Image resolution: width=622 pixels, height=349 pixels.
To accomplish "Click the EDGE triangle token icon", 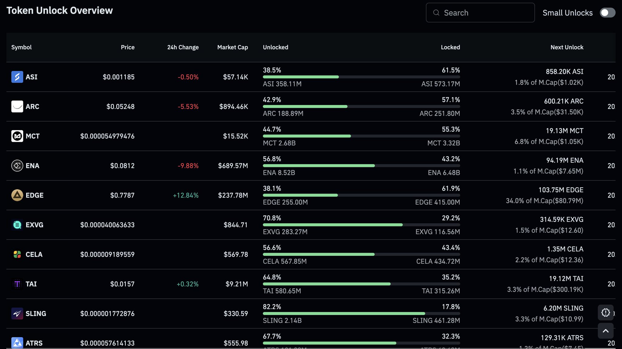I will click(17, 195).
